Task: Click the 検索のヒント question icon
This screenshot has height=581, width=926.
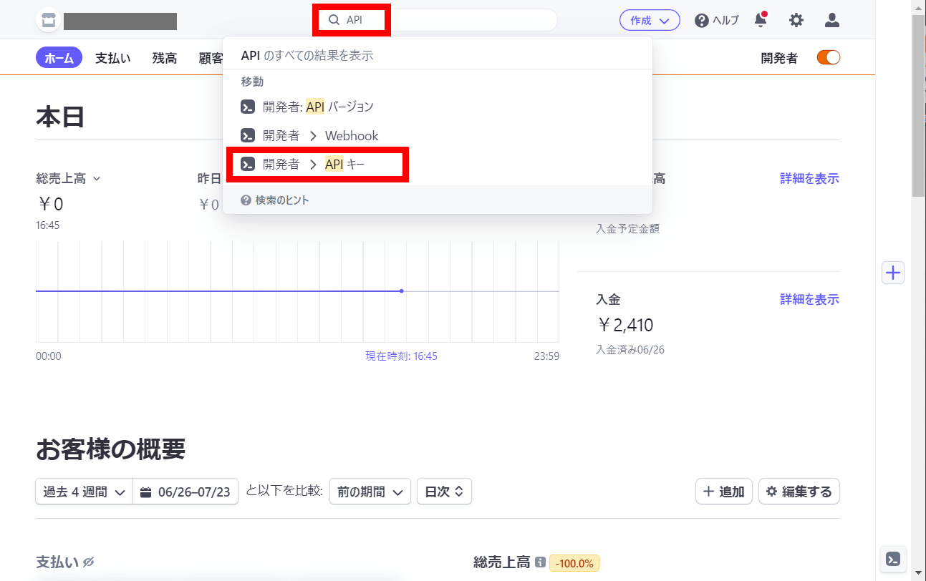Action: (x=246, y=200)
